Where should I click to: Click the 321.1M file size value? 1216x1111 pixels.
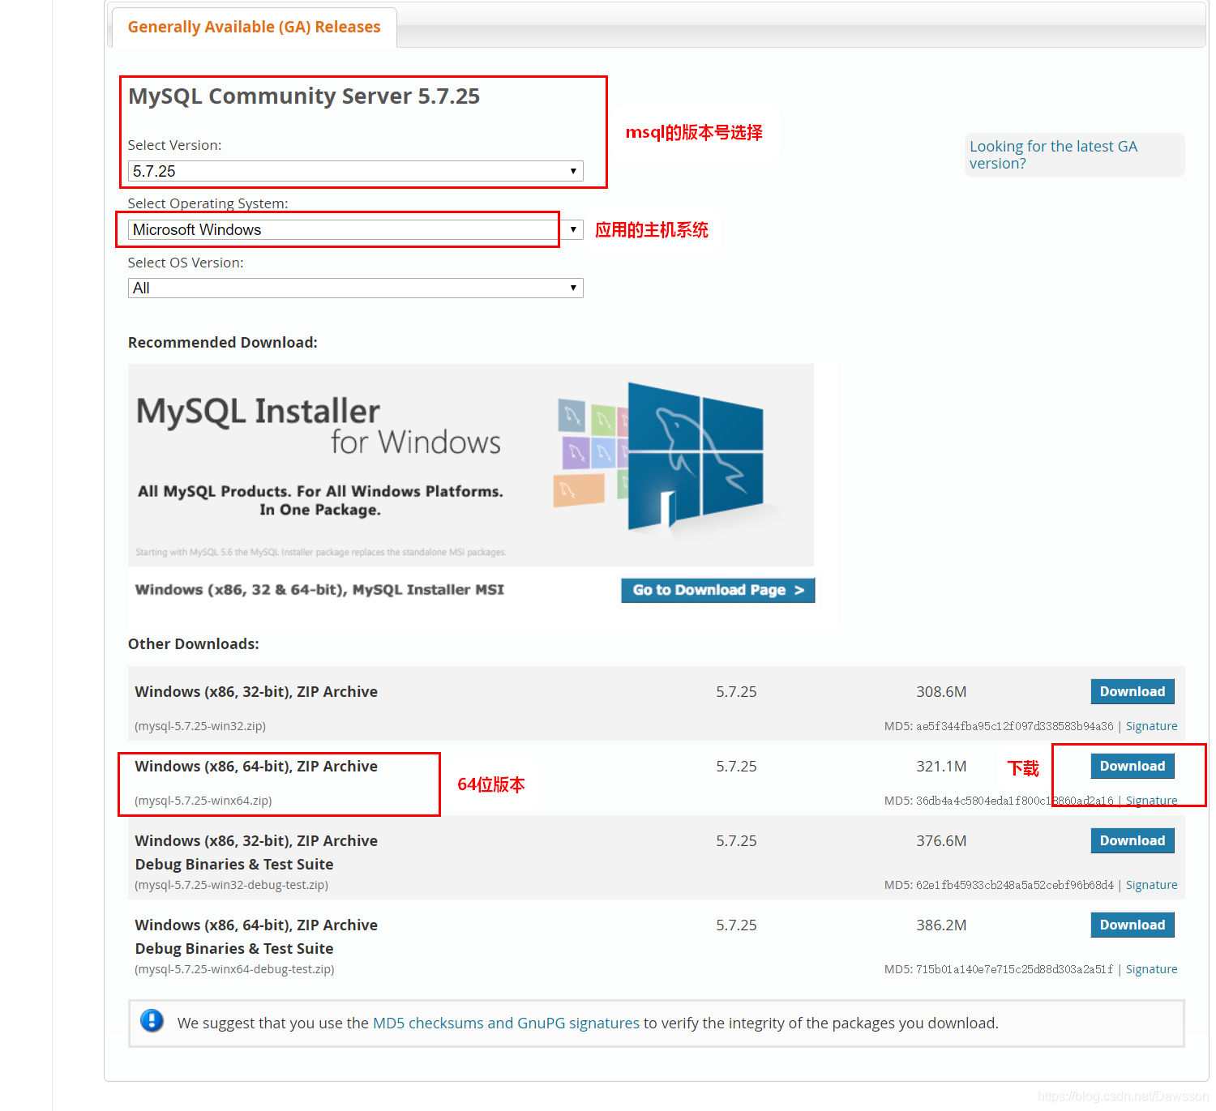(941, 766)
